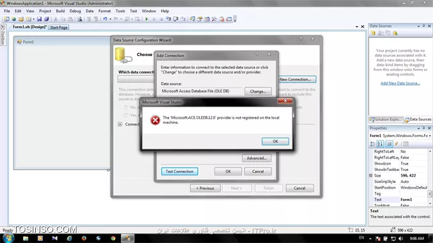This screenshot has width=433, height=243.
Task: Click Events lightning icon in Properties panel
Action: [396, 144]
